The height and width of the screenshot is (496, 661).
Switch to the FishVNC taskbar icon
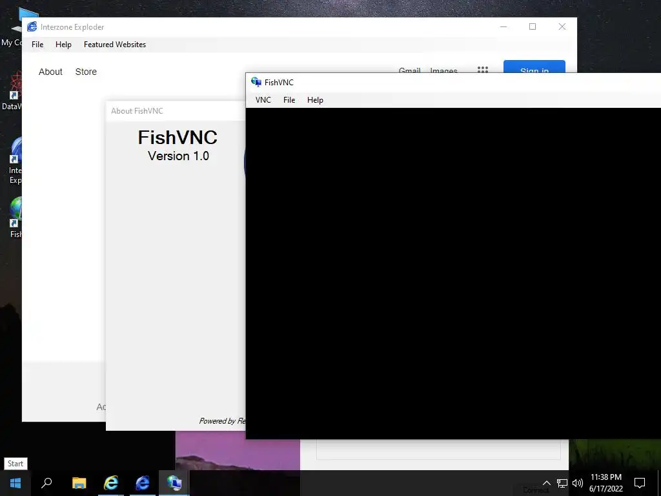click(x=174, y=483)
